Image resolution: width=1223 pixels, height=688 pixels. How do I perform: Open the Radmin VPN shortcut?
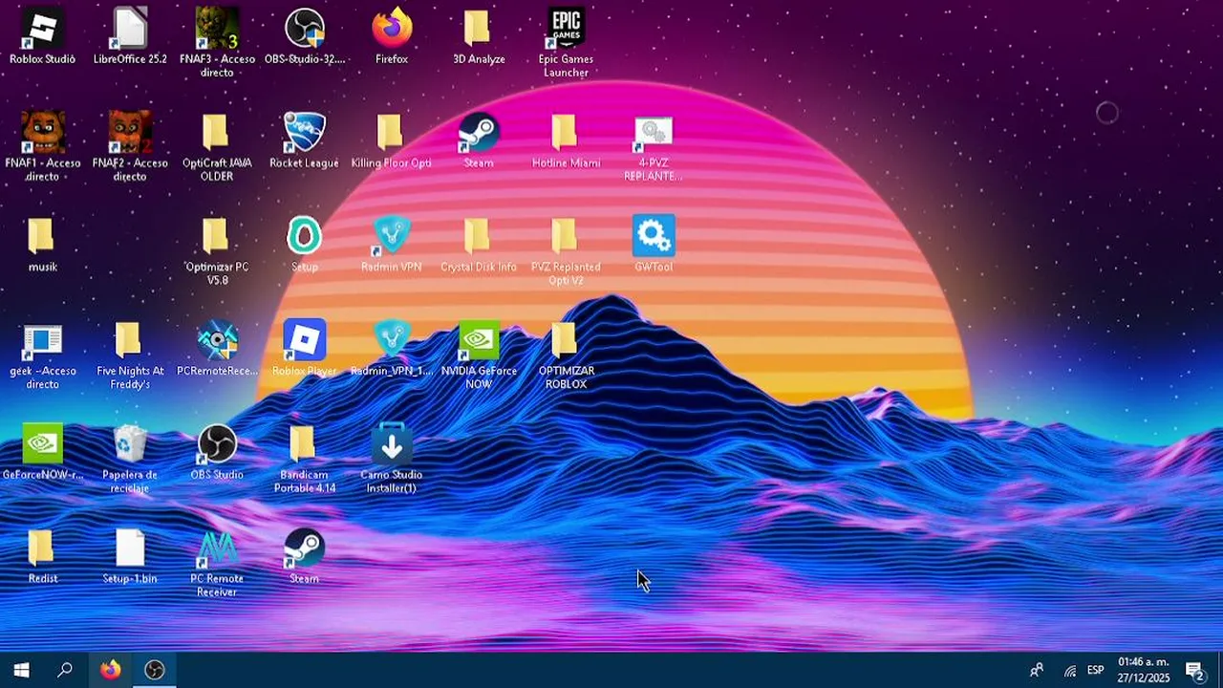point(392,238)
